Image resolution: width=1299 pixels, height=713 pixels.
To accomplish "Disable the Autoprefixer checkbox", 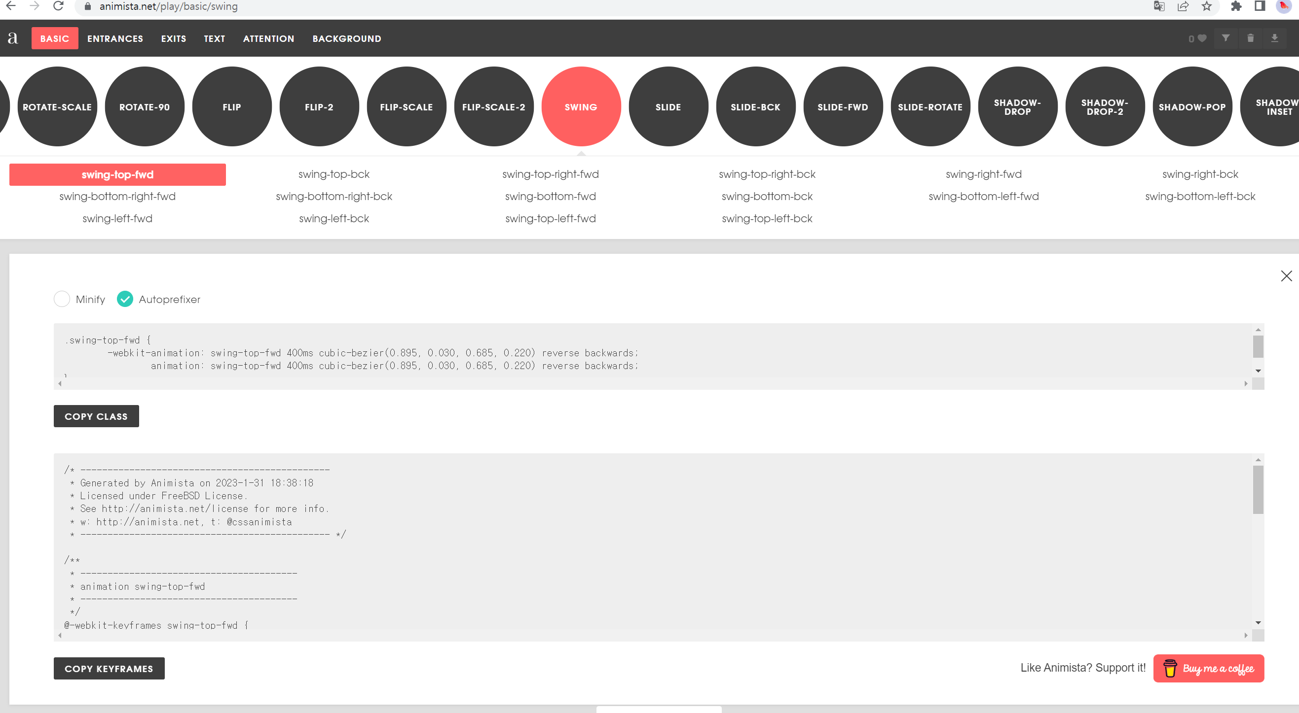I will click(125, 299).
